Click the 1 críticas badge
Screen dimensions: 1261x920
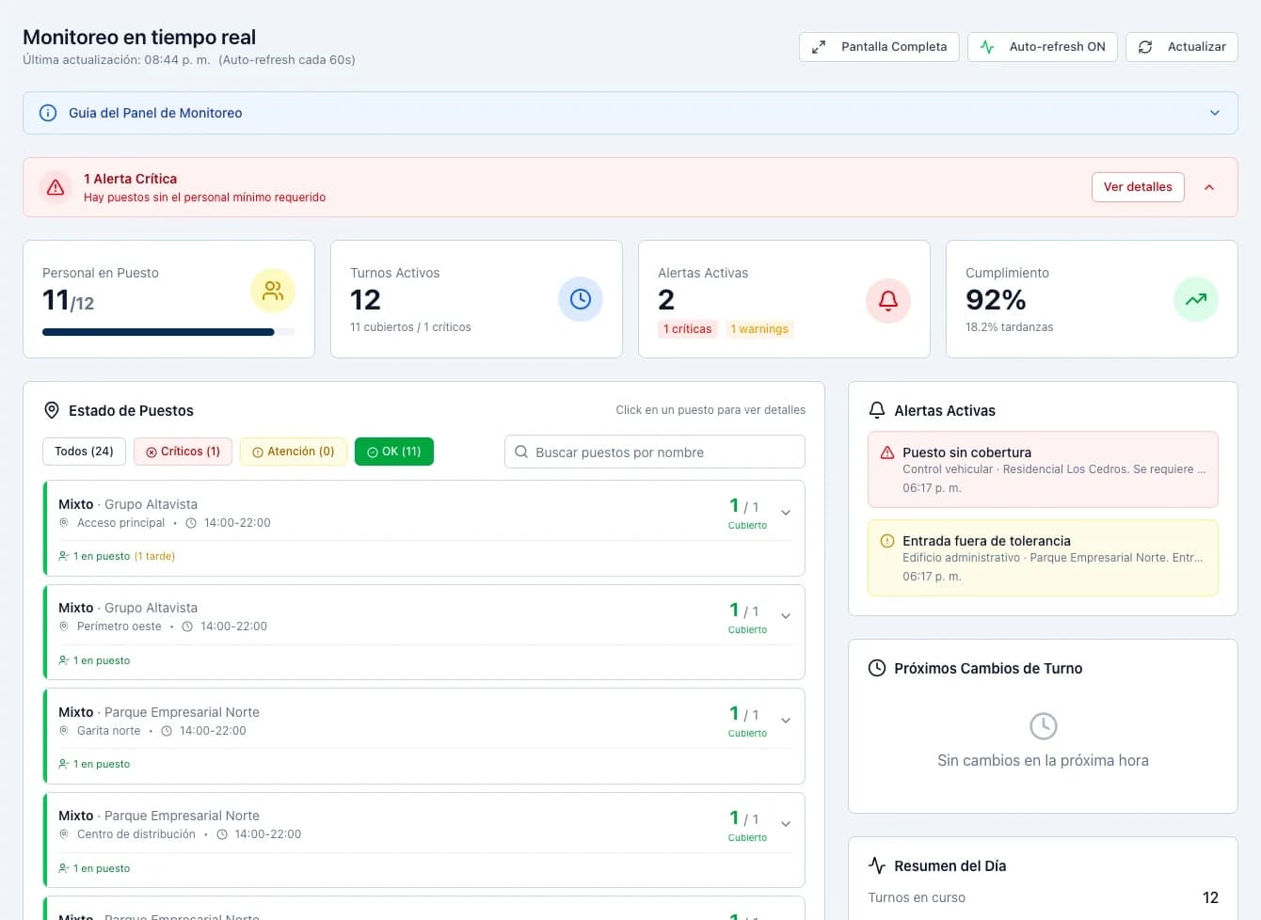click(x=687, y=329)
